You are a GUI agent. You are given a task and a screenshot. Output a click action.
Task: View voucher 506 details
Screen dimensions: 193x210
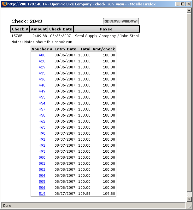pyautogui.click(x=42, y=188)
